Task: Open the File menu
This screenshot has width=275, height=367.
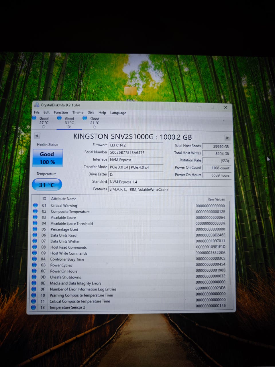Action: click(x=37, y=112)
